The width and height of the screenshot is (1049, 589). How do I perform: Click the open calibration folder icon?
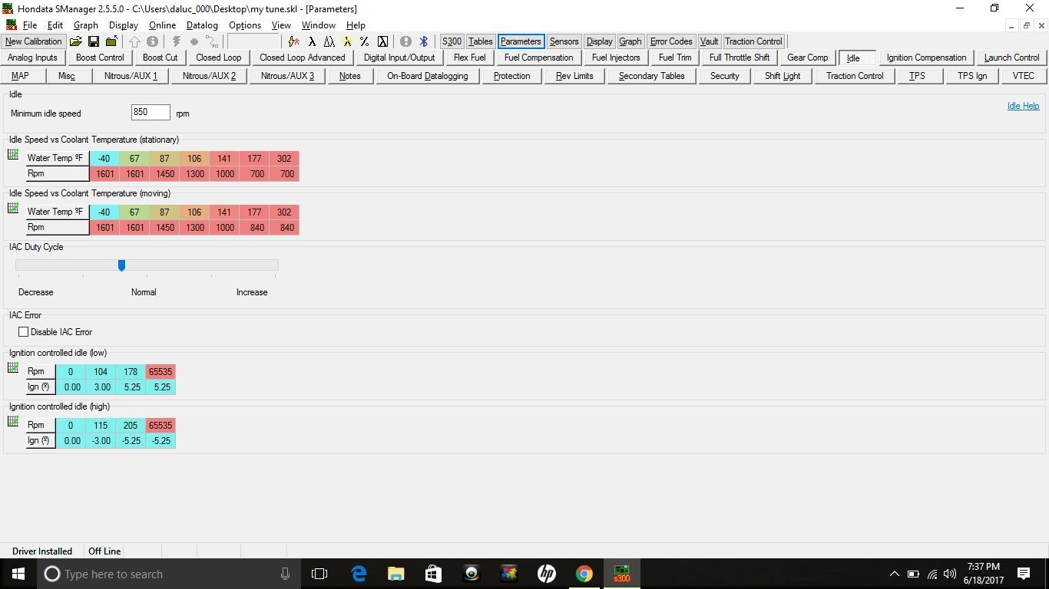click(75, 41)
